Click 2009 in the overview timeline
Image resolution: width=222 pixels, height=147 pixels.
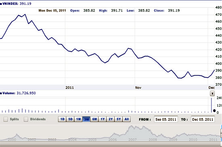pyautogui.click(x=173, y=140)
